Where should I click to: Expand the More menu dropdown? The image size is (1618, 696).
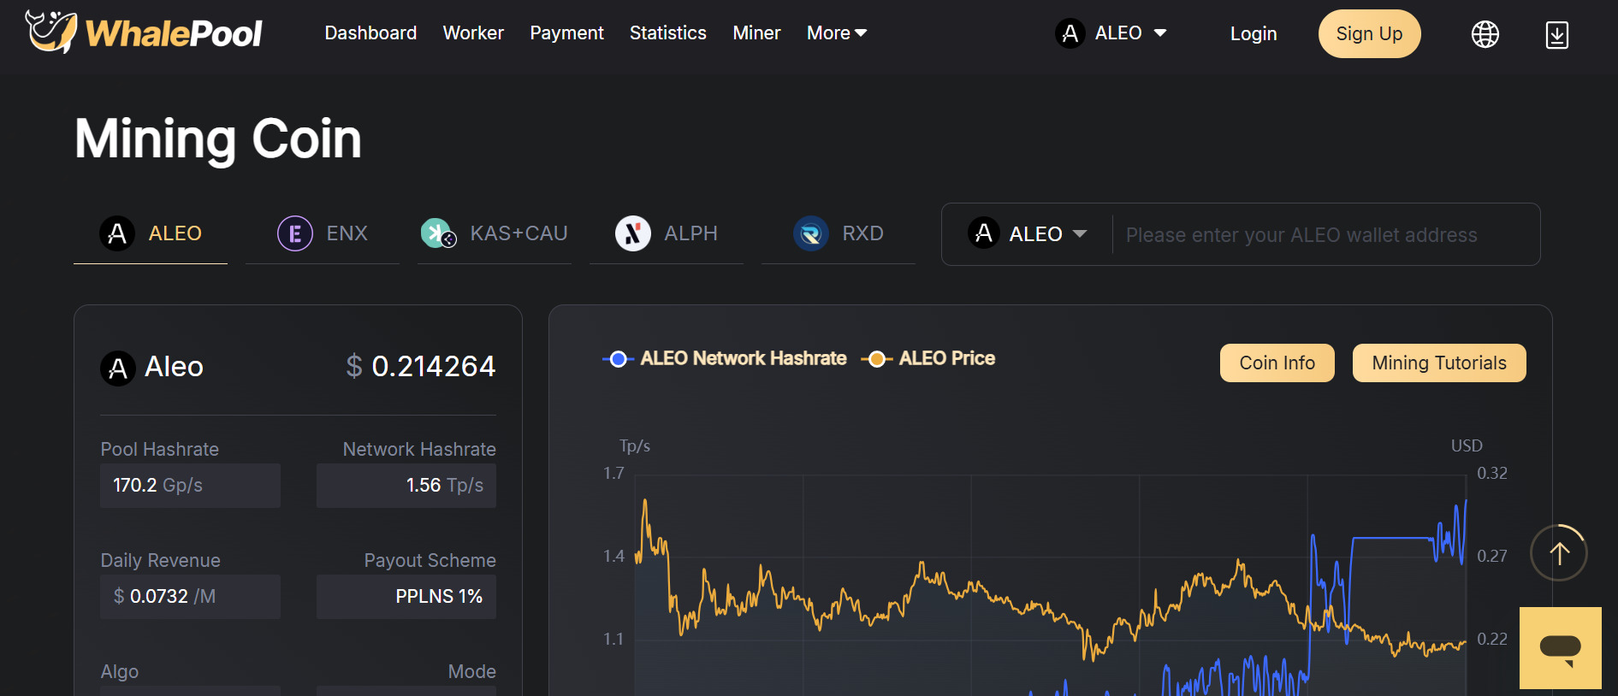(x=837, y=33)
